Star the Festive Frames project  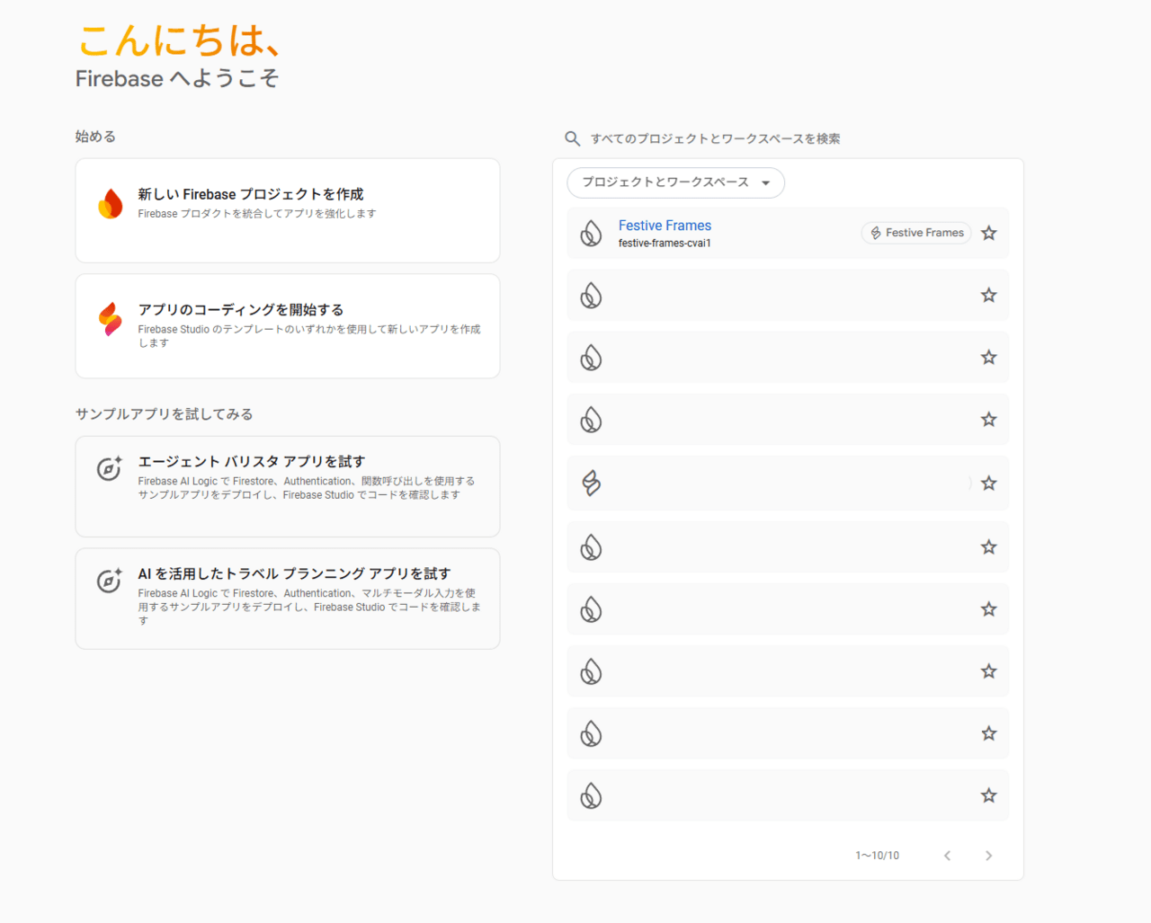pyautogui.click(x=989, y=233)
